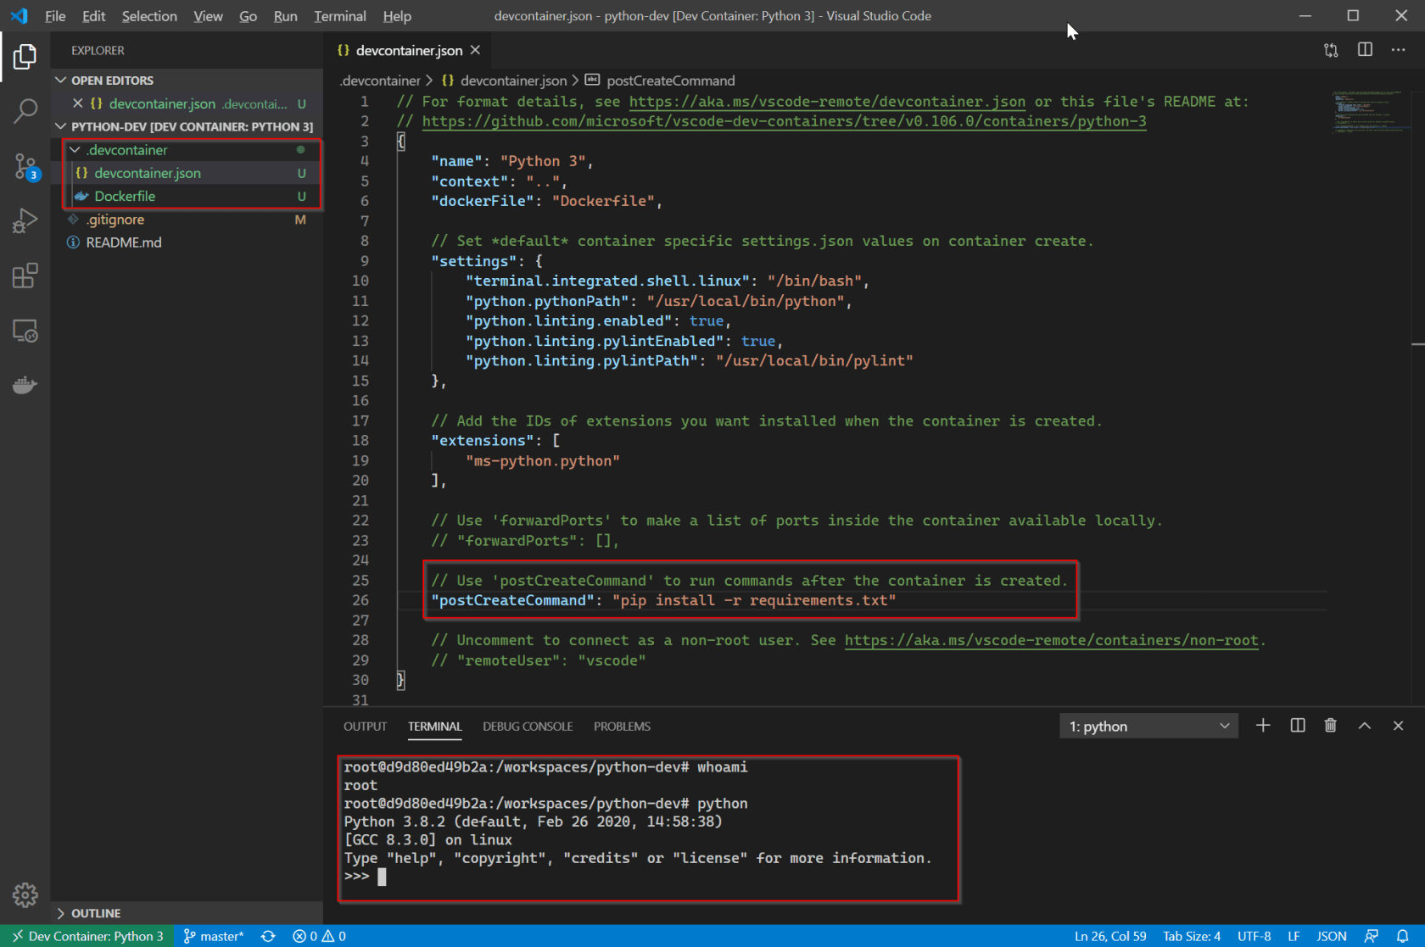Open the Remote Explorer panel
The width and height of the screenshot is (1425, 947).
(x=25, y=331)
